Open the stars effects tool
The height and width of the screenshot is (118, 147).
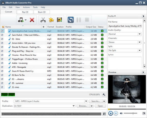51,20
